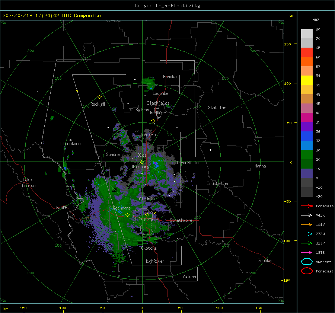Image resolution: width=335 pixels, height=313 pixels.
Task: Select the bright green 30-20 dBZ swatch
Action: point(307,155)
